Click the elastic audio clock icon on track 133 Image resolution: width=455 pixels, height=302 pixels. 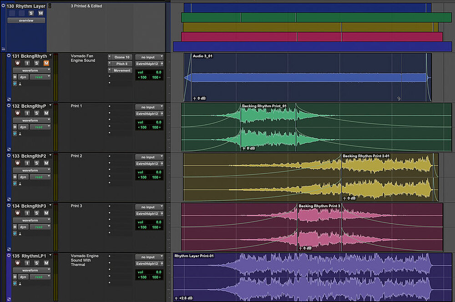pos(15,183)
